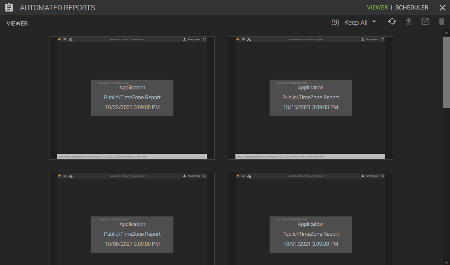Click the vertical scrollbar thumb
The width and height of the screenshot is (450, 265).
pos(446,72)
